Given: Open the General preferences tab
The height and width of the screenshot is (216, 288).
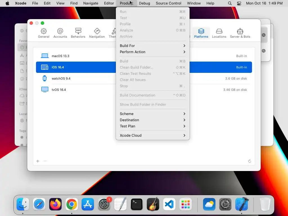Looking at the screenshot, I should pos(44,33).
